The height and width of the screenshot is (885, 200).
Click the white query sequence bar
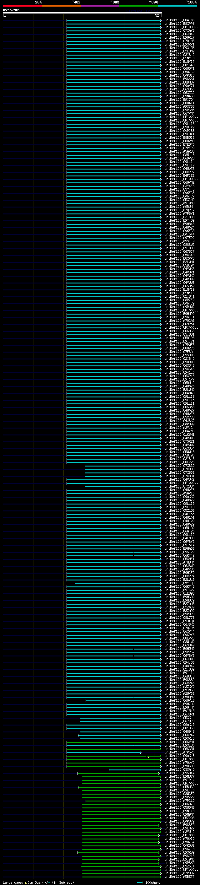82,13
